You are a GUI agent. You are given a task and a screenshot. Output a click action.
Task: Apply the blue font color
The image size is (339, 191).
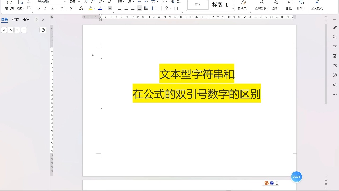point(100,8)
